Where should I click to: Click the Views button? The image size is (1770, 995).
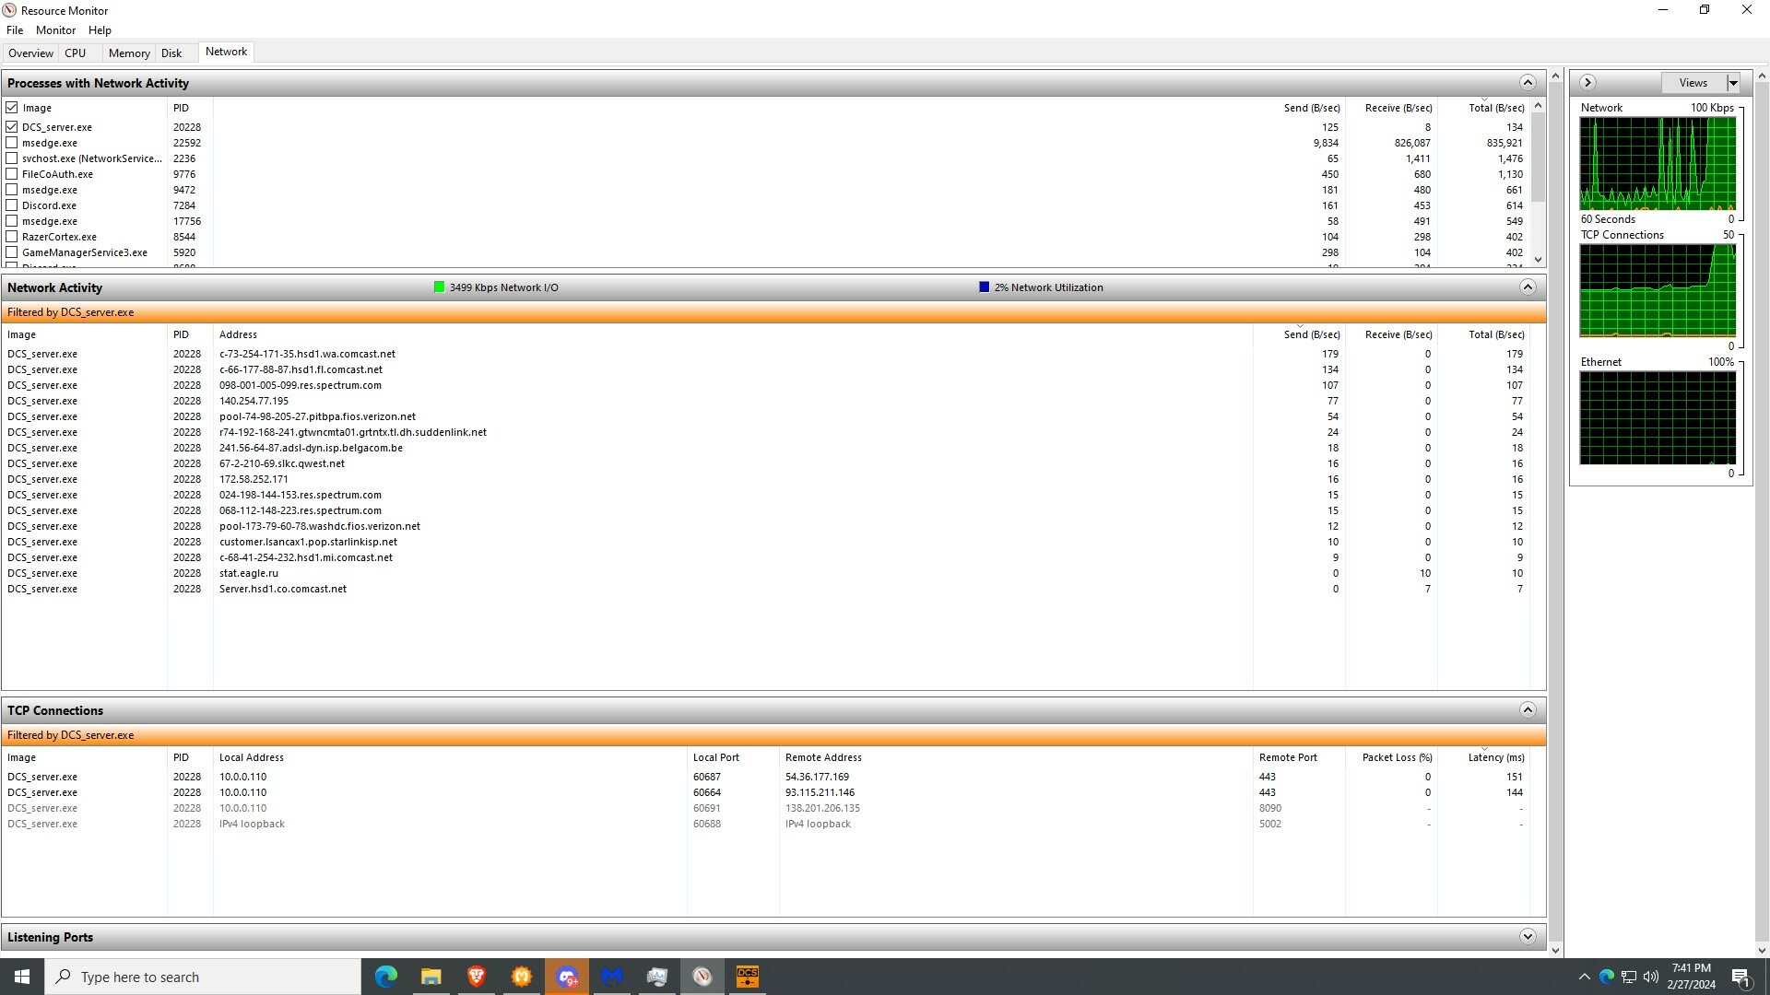1693,83
